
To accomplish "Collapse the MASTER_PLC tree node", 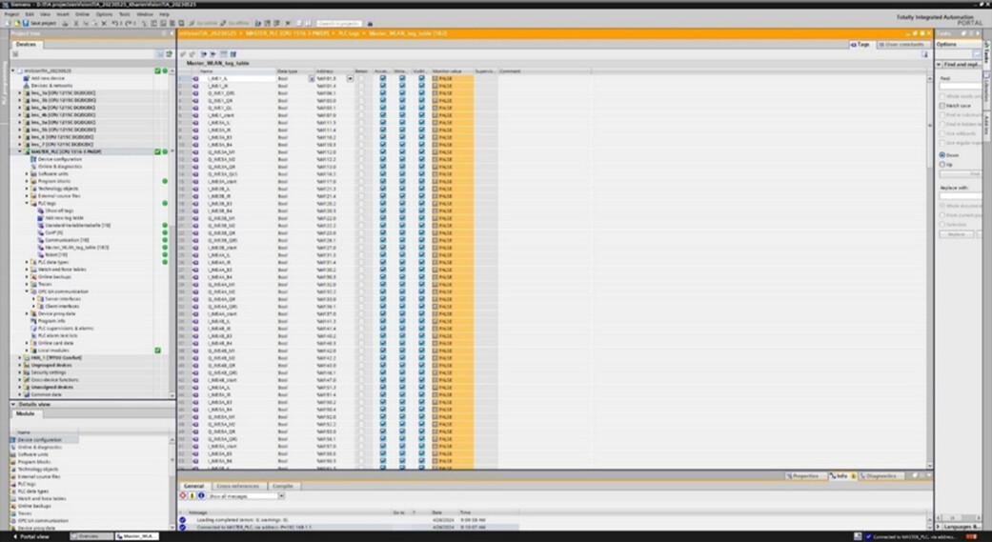I will coord(20,151).
